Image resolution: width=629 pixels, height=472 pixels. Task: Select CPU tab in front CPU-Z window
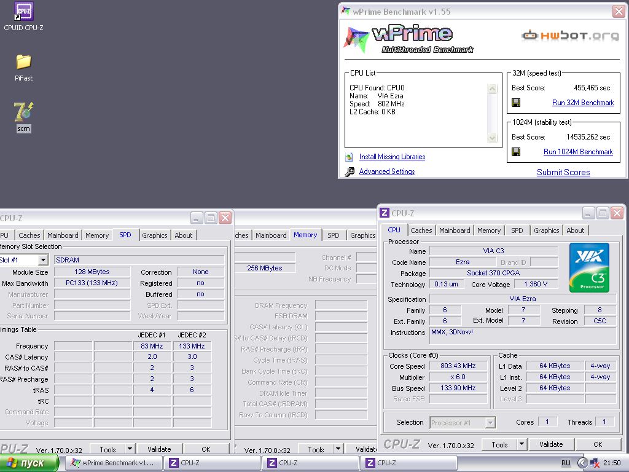(x=394, y=230)
